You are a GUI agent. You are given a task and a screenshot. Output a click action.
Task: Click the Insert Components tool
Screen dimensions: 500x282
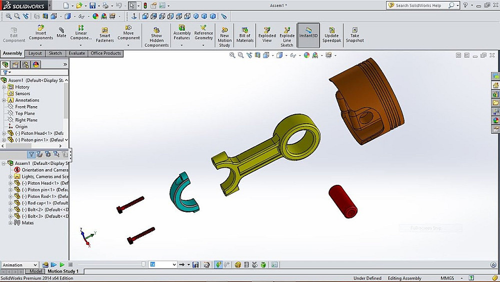[x=41, y=33]
